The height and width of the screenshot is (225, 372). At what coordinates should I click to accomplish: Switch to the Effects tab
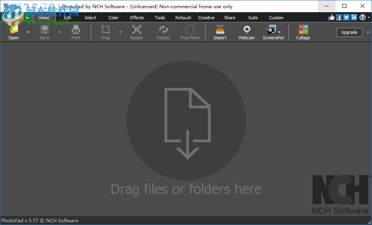(137, 18)
